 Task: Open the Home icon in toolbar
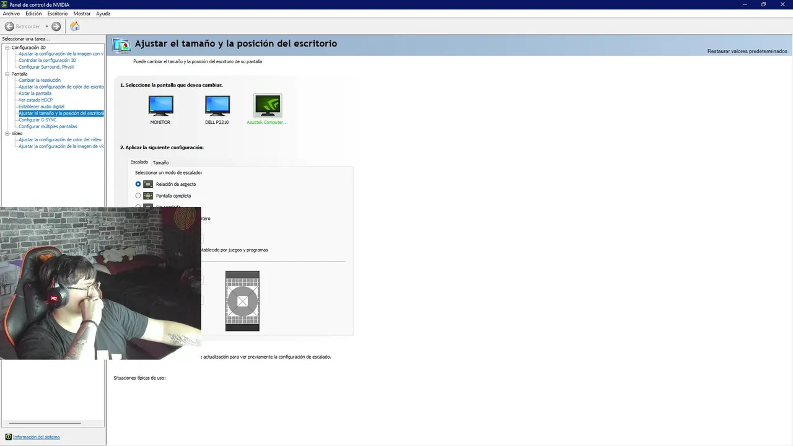point(75,27)
